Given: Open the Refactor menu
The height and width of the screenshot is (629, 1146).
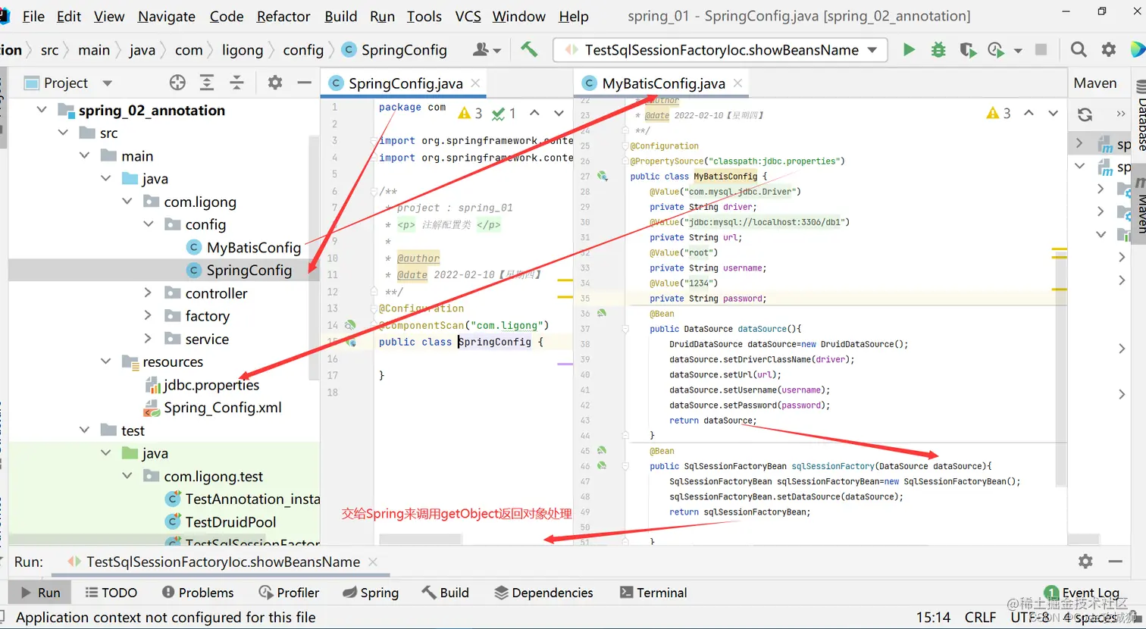Looking at the screenshot, I should pyautogui.click(x=283, y=16).
